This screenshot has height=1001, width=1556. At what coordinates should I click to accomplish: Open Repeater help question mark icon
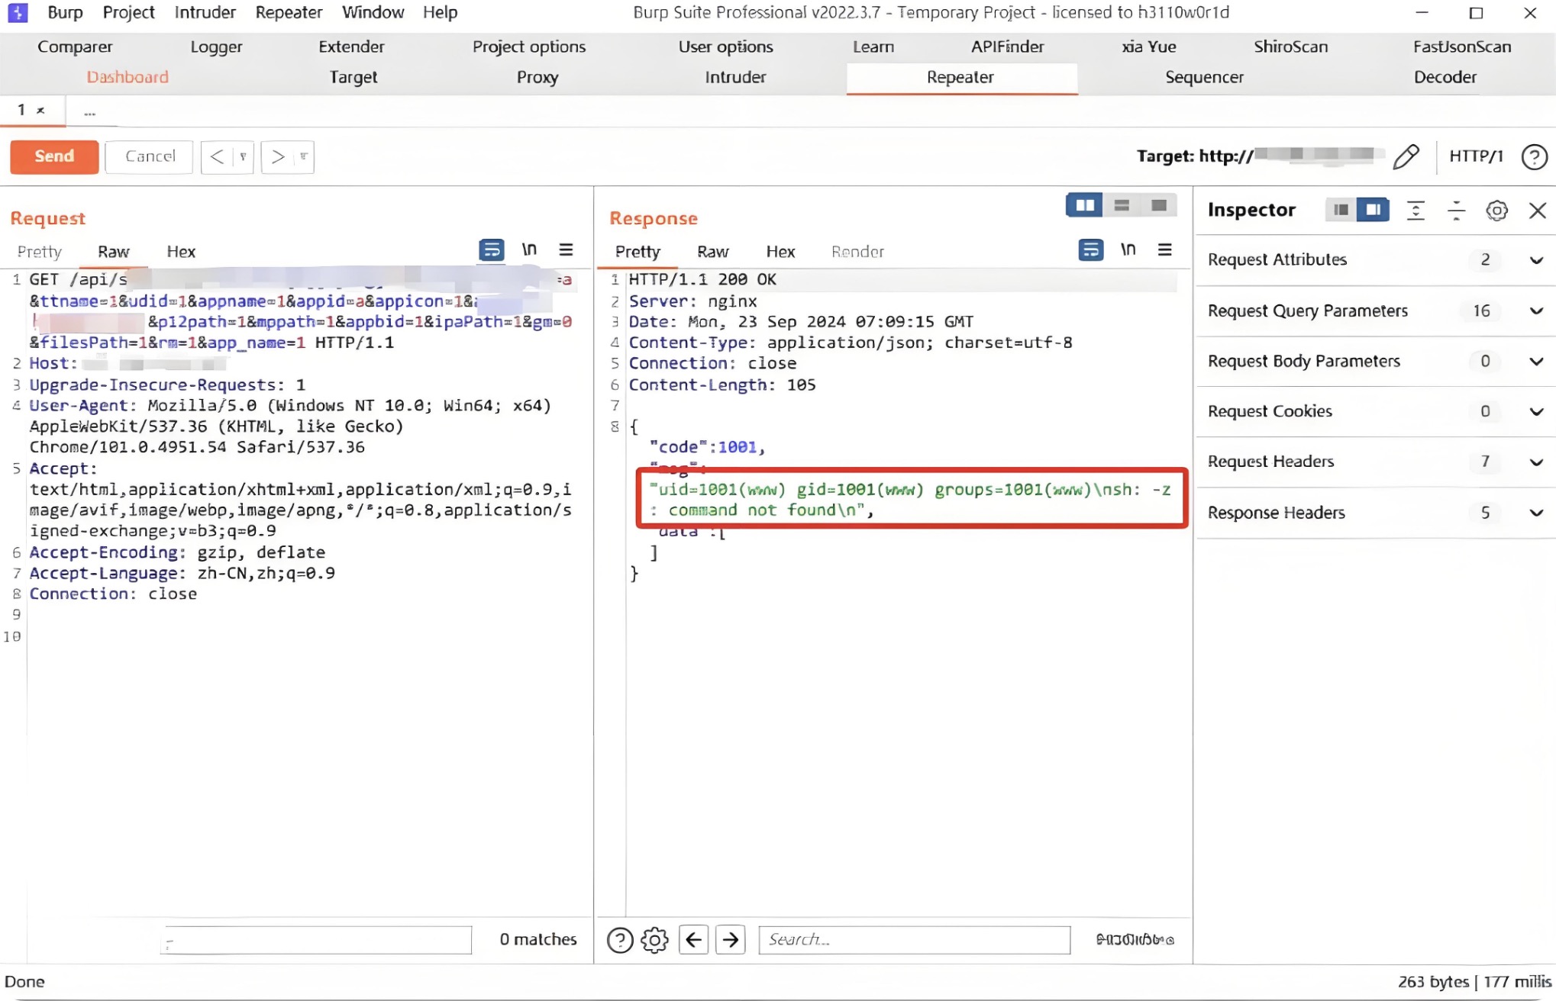point(1534,156)
